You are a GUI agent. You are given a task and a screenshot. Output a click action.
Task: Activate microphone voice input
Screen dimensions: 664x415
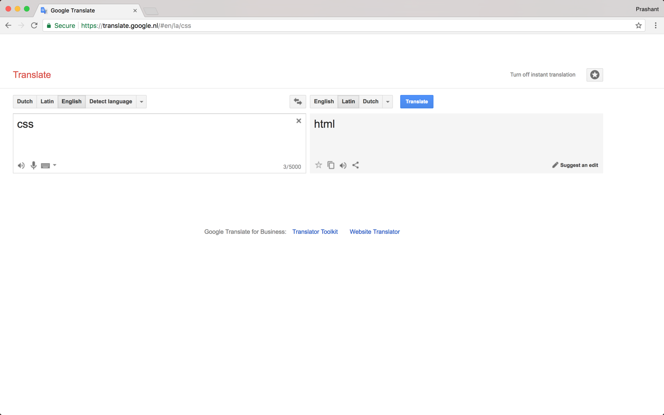point(34,165)
